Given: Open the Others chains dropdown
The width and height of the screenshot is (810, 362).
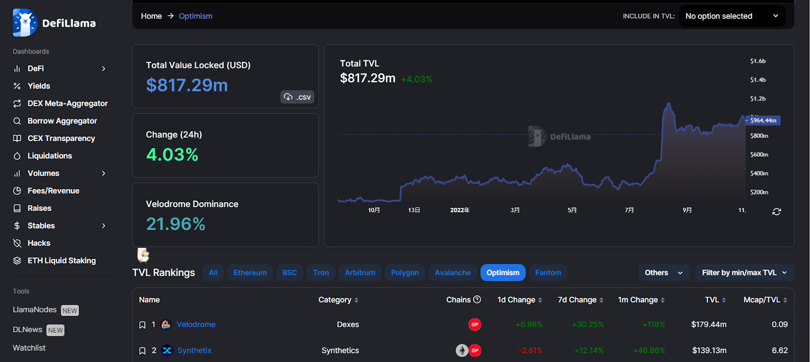Looking at the screenshot, I should [x=664, y=273].
